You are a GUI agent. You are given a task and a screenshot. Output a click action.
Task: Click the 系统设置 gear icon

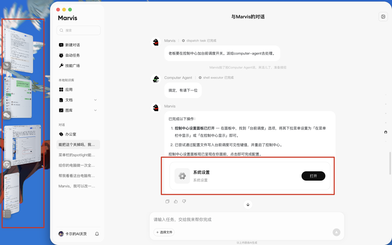pyautogui.click(x=182, y=176)
